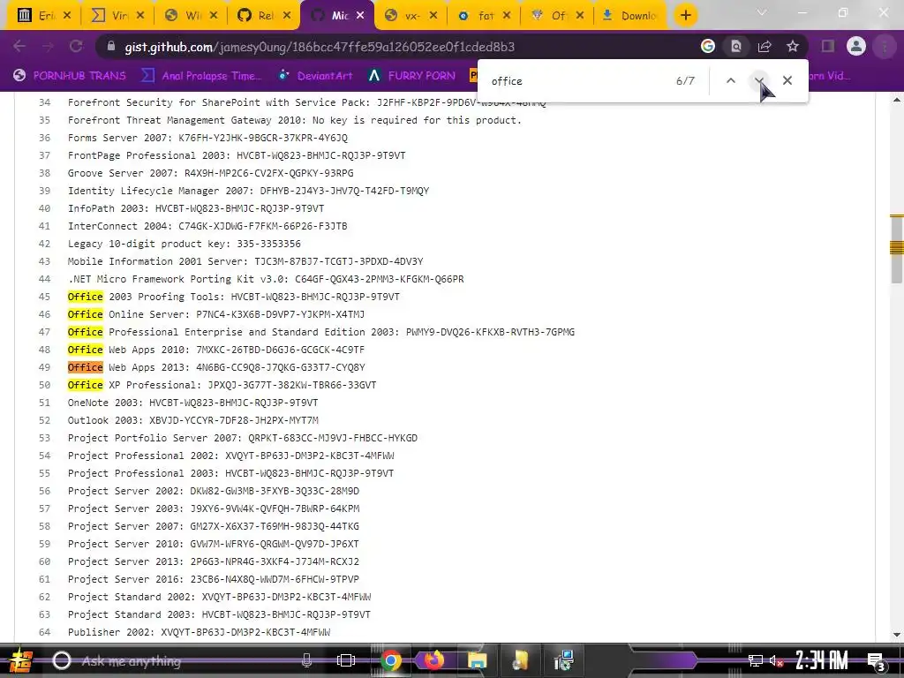
Task: Open the user profile avatar
Action: point(856,46)
